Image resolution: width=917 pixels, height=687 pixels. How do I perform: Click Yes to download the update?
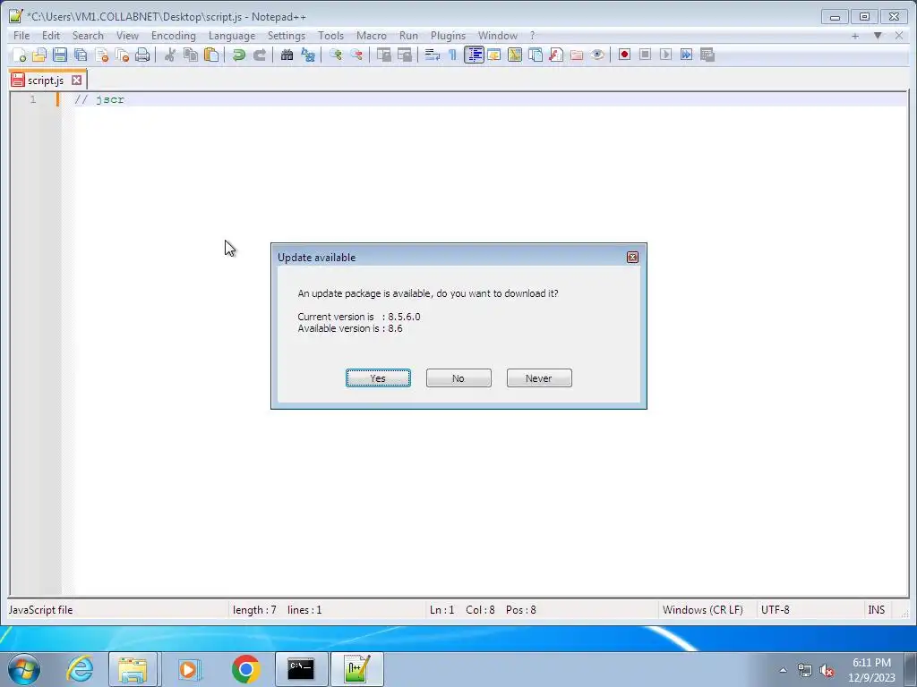pos(378,378)
